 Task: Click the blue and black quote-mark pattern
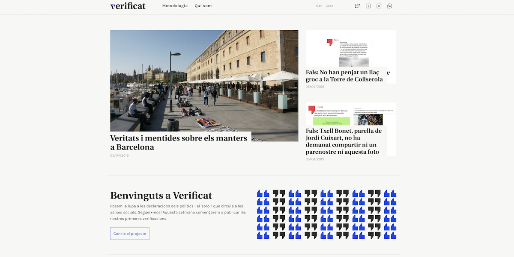326,214
